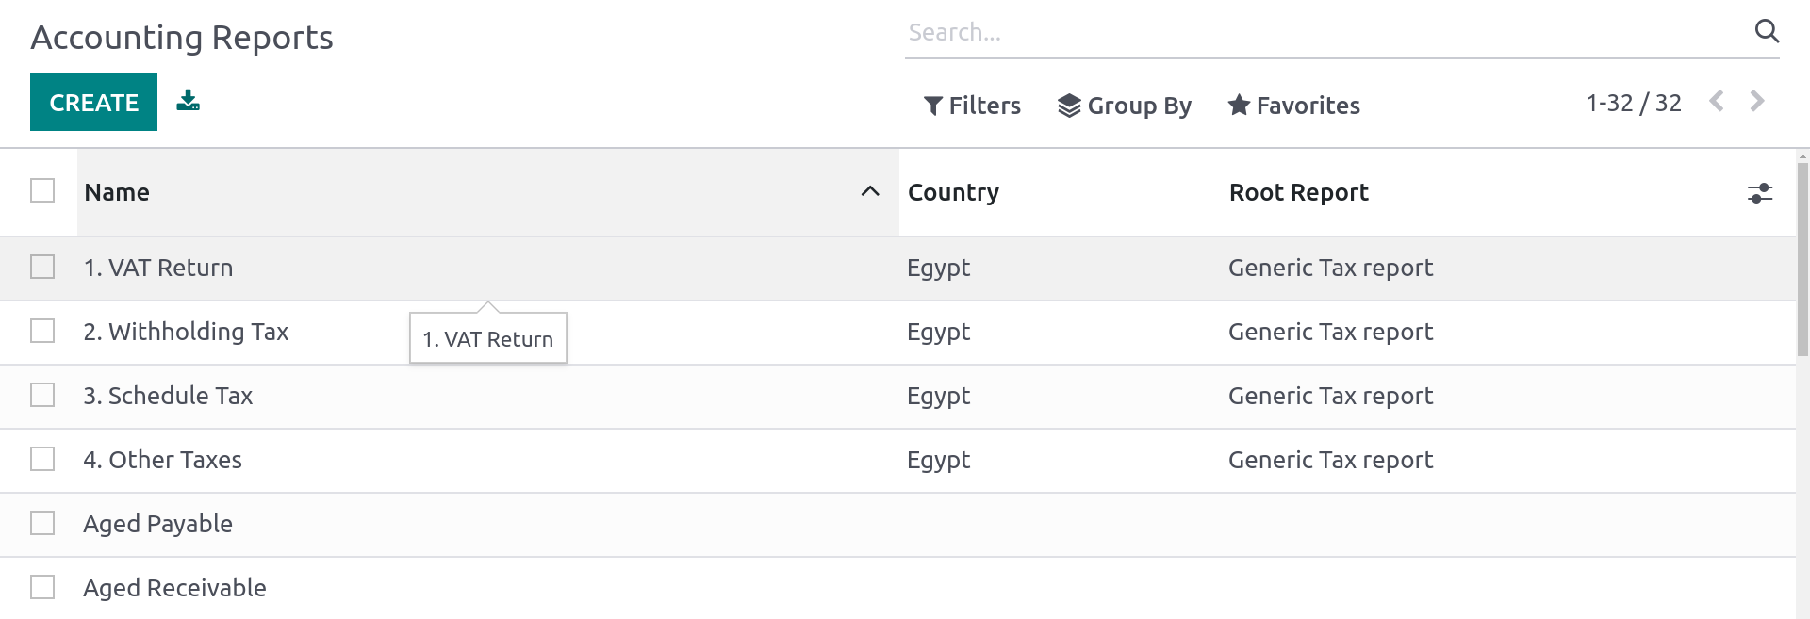Image resolution: width=1810 pixels, height=619 pixels.
Task: Expand the Group By dropdown
Action: (1125, 106)
